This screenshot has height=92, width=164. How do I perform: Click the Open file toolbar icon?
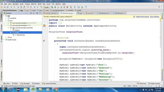point(2,7)
